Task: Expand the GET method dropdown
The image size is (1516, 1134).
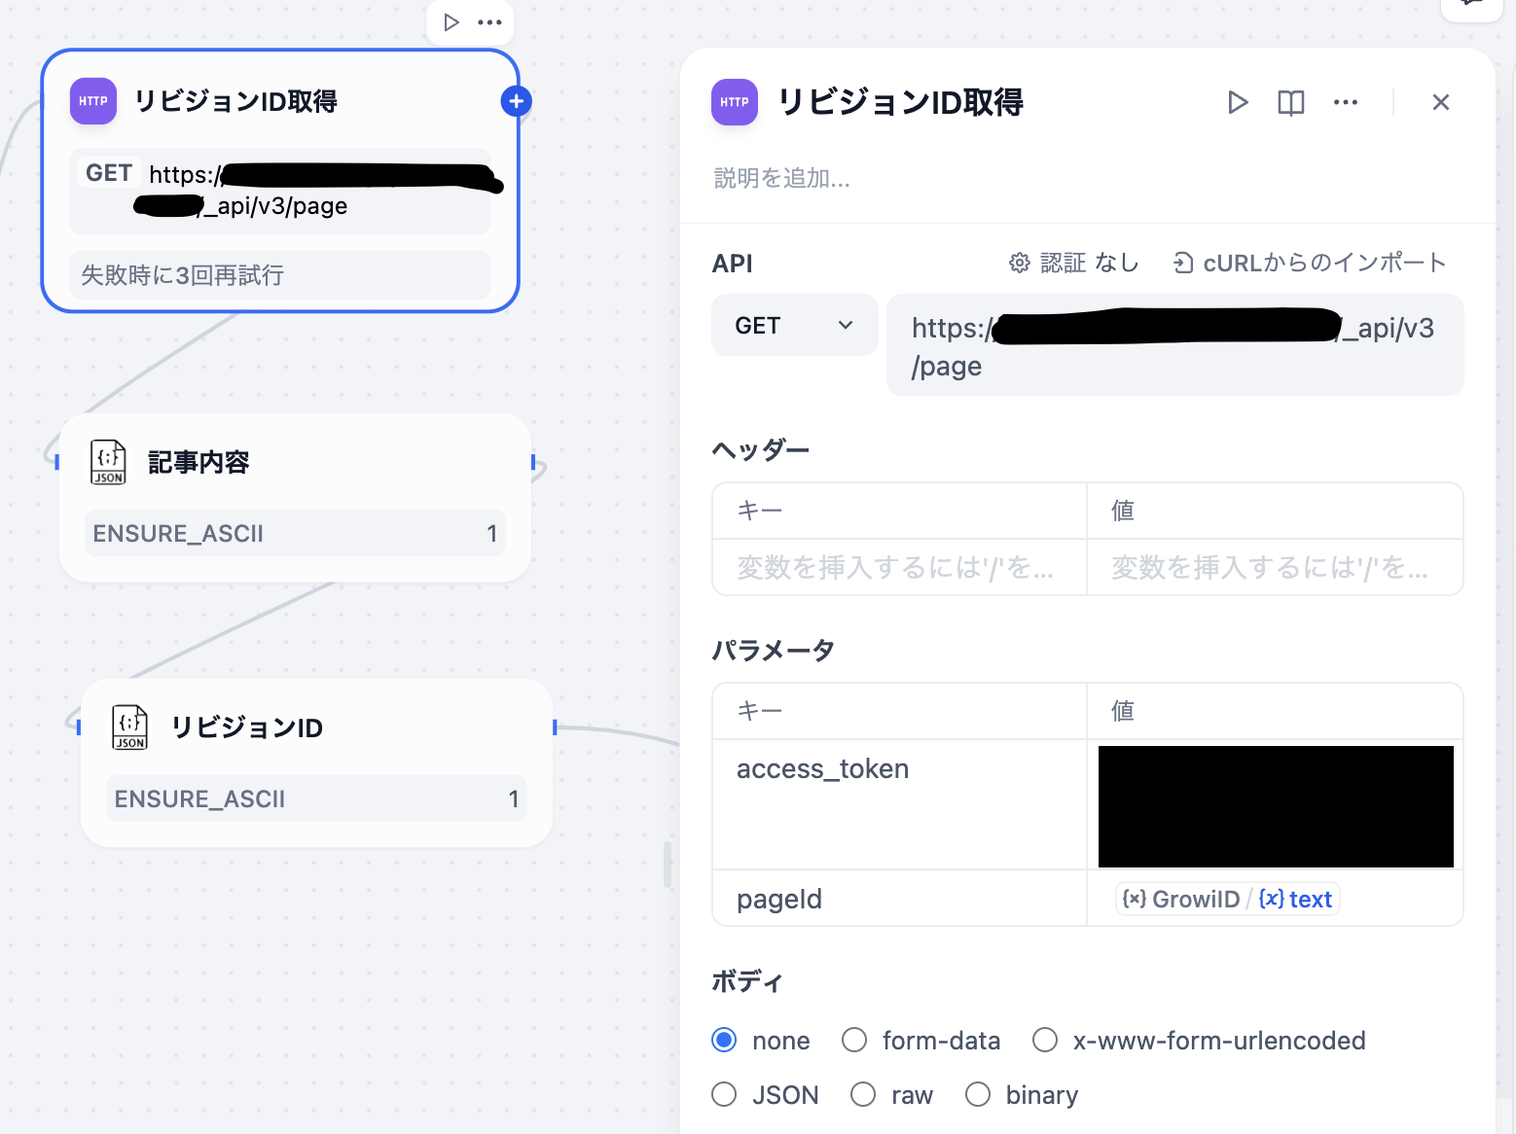Action: (x=794, y=326)
